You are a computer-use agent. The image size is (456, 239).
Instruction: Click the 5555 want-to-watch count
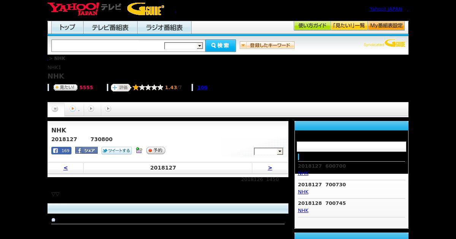point(86,88)
